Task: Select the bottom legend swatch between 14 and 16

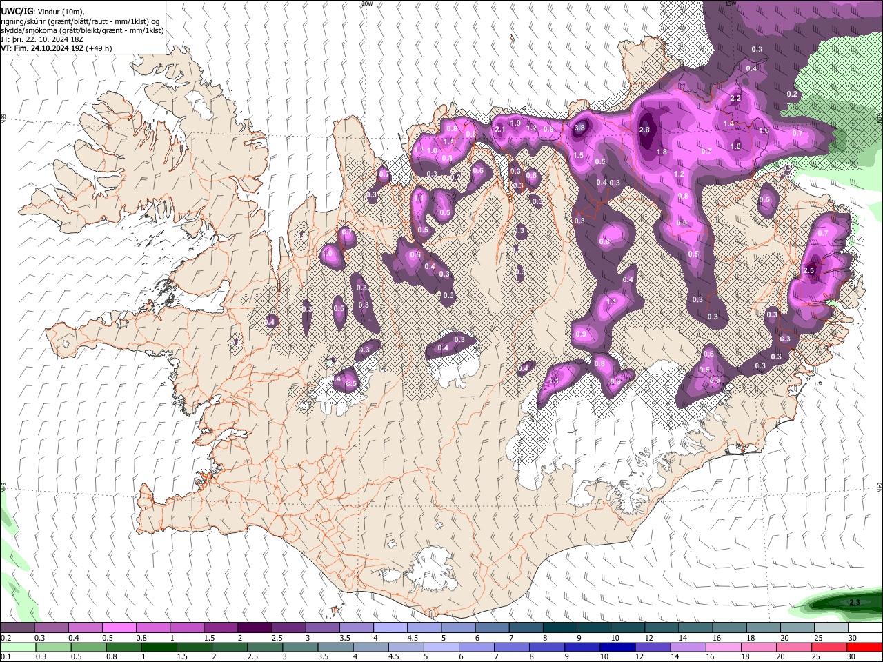Action: coord(687,647)
